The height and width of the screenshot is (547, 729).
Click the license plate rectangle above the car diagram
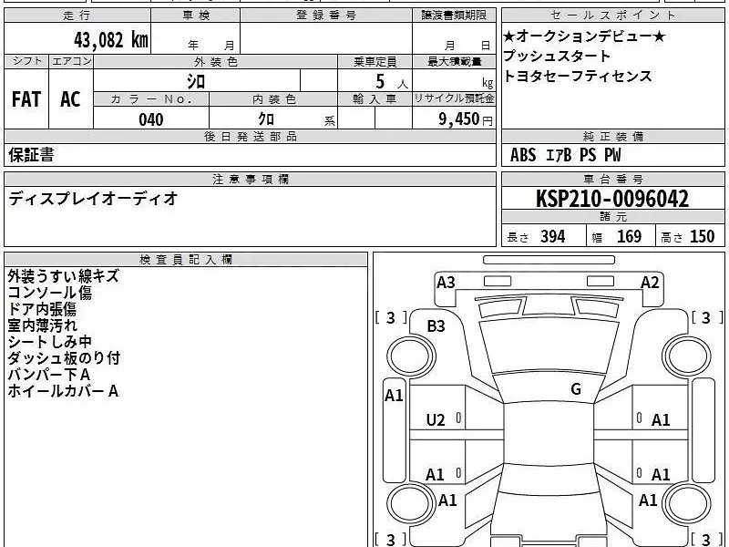click(549, 260)
